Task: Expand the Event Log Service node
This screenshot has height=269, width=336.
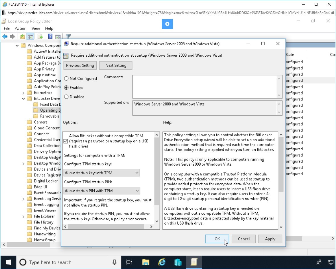Action: (x=23, y=199)
